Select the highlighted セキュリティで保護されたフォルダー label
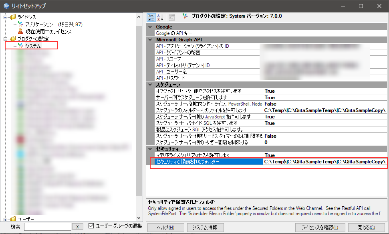 click(x=209, y=162)
